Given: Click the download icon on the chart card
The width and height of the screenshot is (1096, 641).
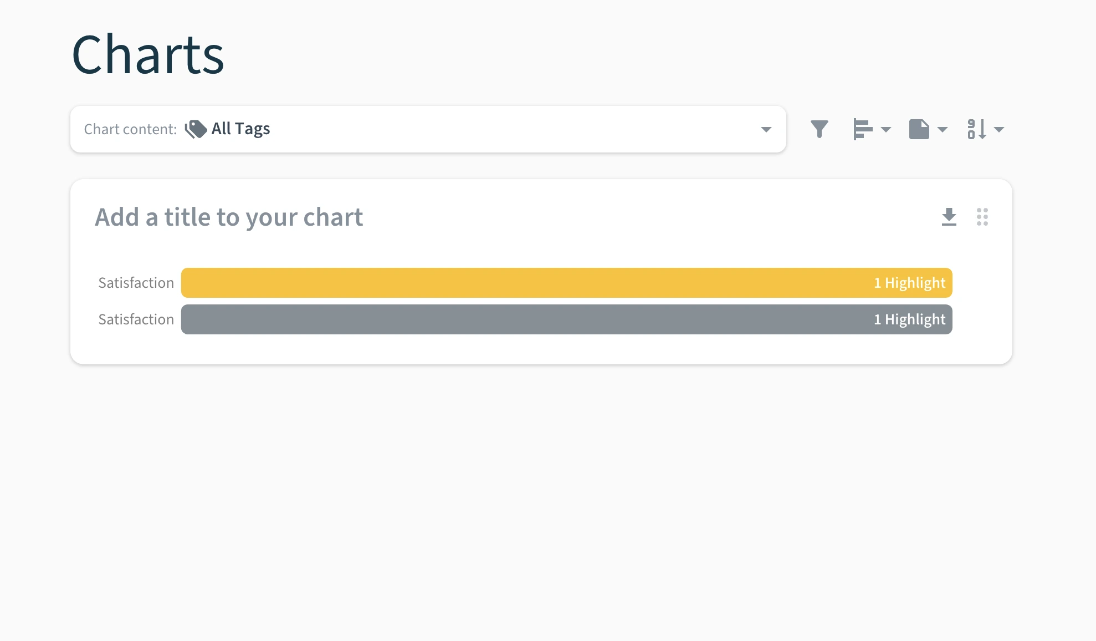Looking at the screenshot, I should click(x=949, y=217).
